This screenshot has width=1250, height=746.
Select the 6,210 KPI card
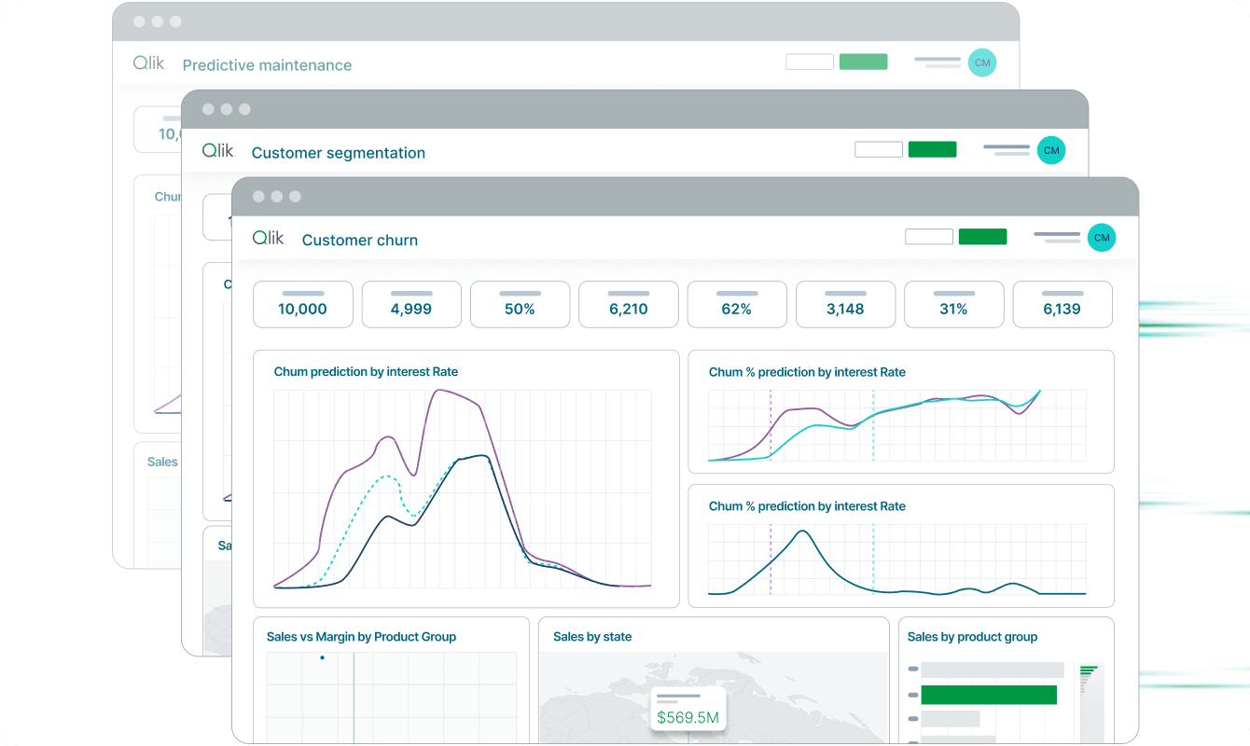629,304
